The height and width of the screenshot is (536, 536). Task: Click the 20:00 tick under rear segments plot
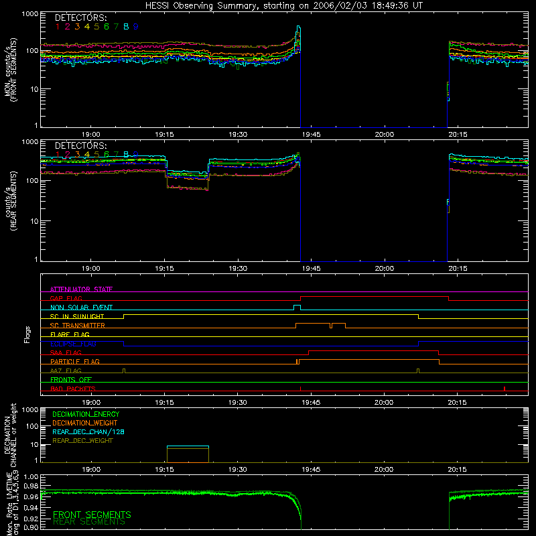point(384,269)
